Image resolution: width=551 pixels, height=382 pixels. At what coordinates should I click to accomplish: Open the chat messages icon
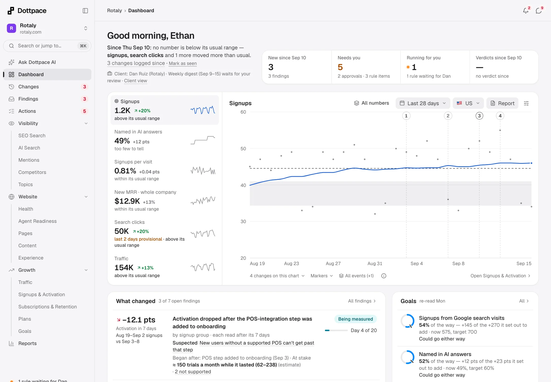[539, 11]
